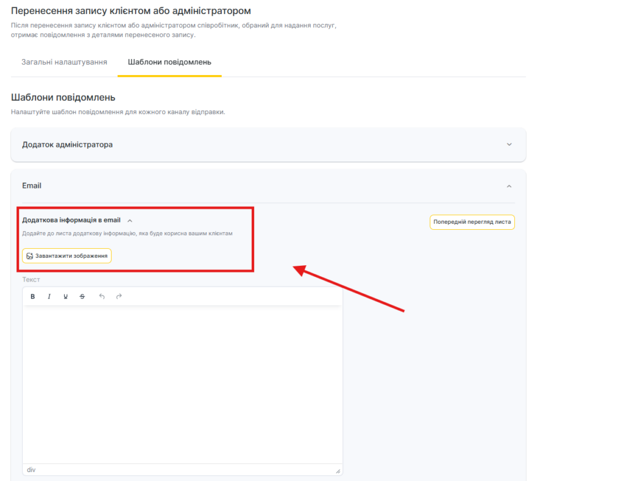Toggle bold formatting in text editor

click(33, 296)
